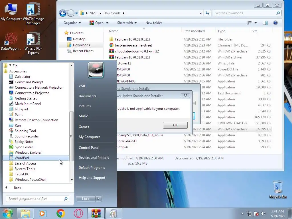Expand the Ease of Access folder
This screenshot has width=292, height=219.
(25, 163)
